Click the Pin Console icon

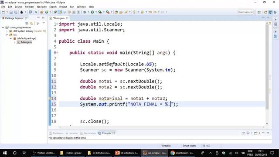[243, 133]
